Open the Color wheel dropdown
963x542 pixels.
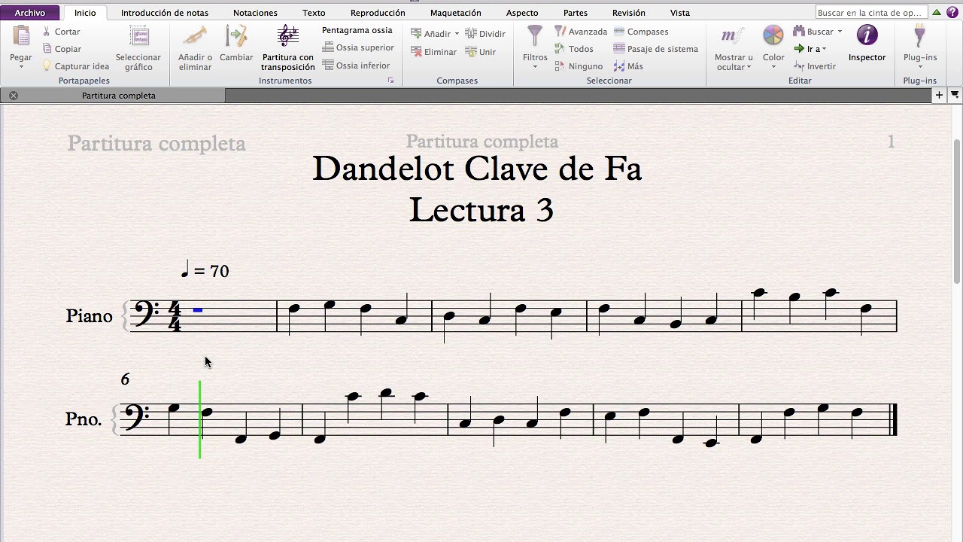[x=773, y=48]
